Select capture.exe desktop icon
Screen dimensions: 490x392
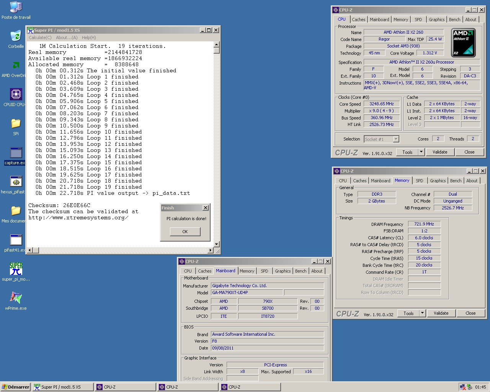(x=15, y=156)
